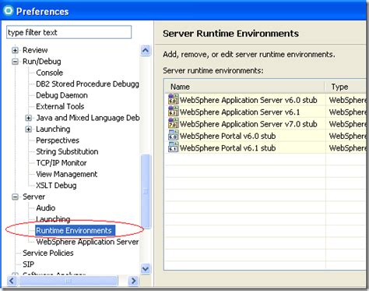Select Audio under Server

(x=46, y=208)
